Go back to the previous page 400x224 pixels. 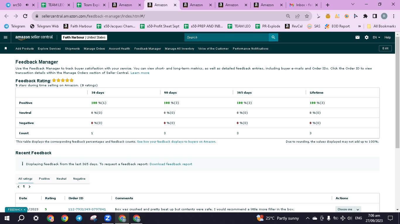click(x=7, y=16)
